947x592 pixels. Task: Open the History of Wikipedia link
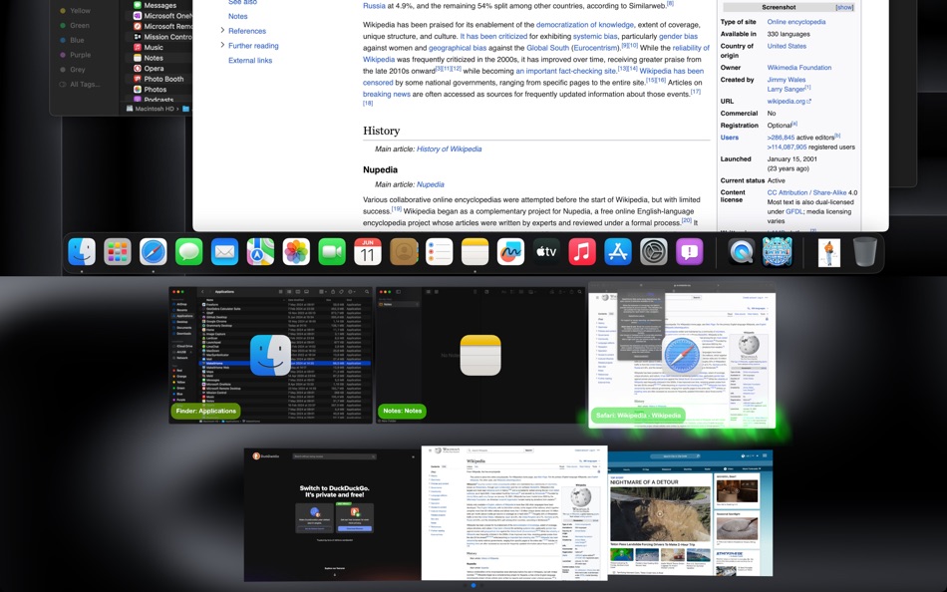[450, 148]
